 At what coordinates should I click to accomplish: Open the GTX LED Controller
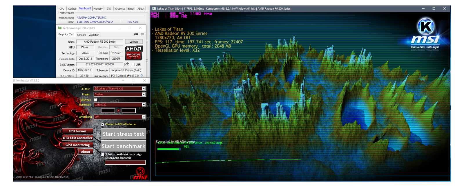pos(77,138)
